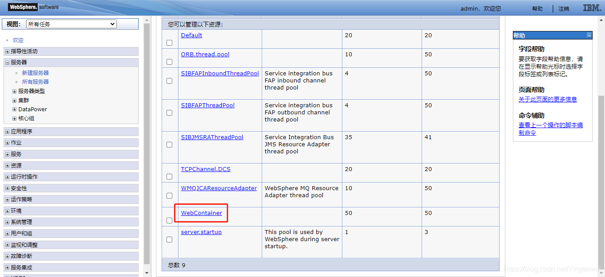Open the SIBFAPInboundThreadPool link

pos(220,74)
